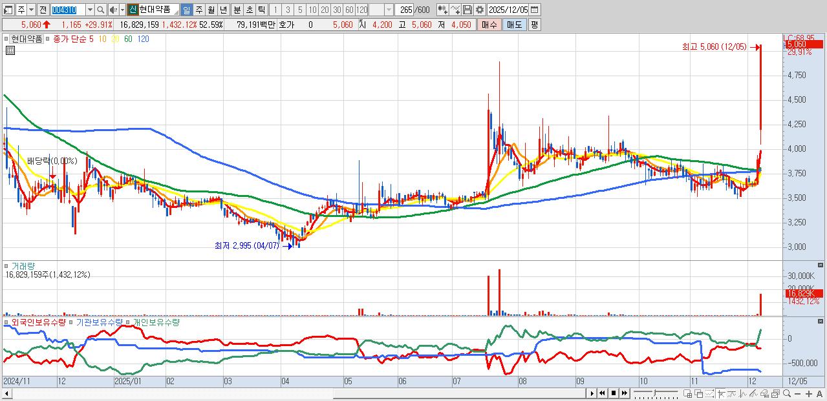
Task: Click the 종가 단순 5 average label
Action: point(73,39)
